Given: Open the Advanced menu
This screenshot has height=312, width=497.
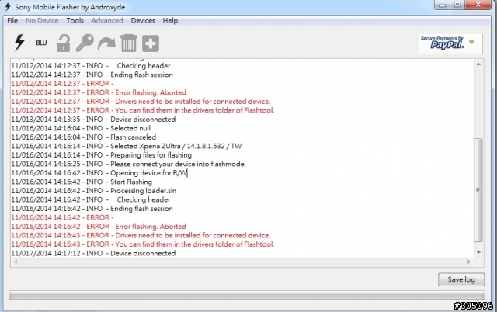Looking at the screenshot, I should tap(107, 21).
